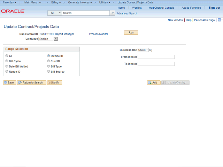Open the Report Manager link
Viewport: 223px width, 167px height.
[64, 34]
